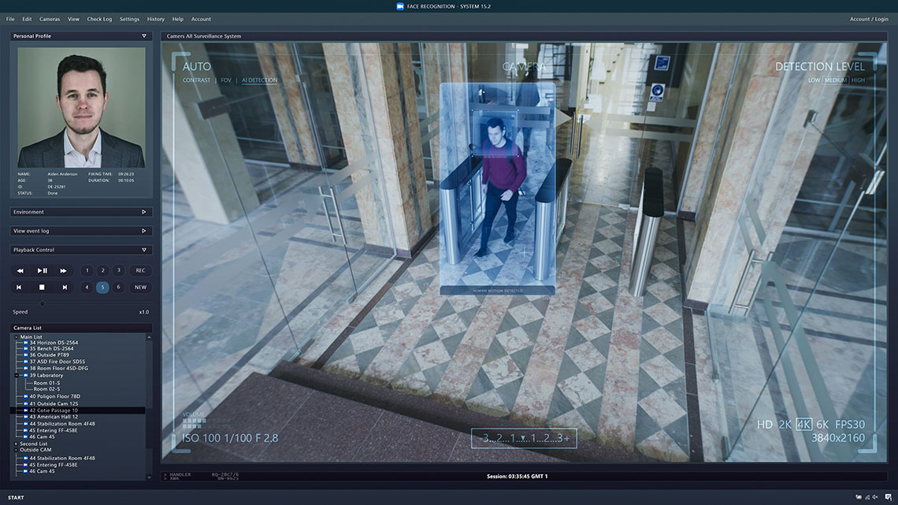Click camera icon of 37 ASD Fire Door
The image size is (898, 505).
point(26,362)
